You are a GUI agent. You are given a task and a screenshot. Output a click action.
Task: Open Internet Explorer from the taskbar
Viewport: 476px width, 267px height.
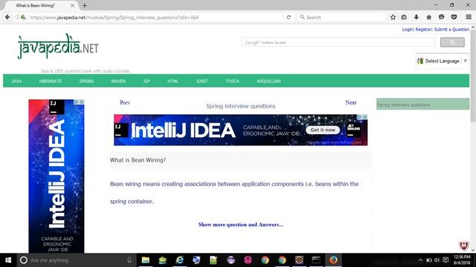[x=180, y=260]
